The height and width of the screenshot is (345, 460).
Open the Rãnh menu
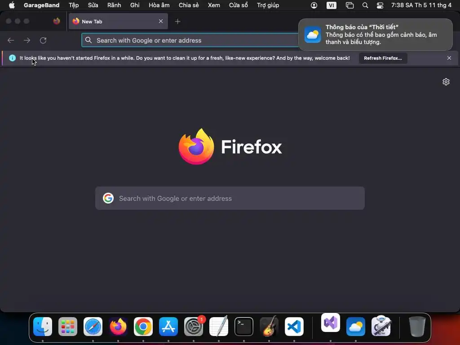114,5
